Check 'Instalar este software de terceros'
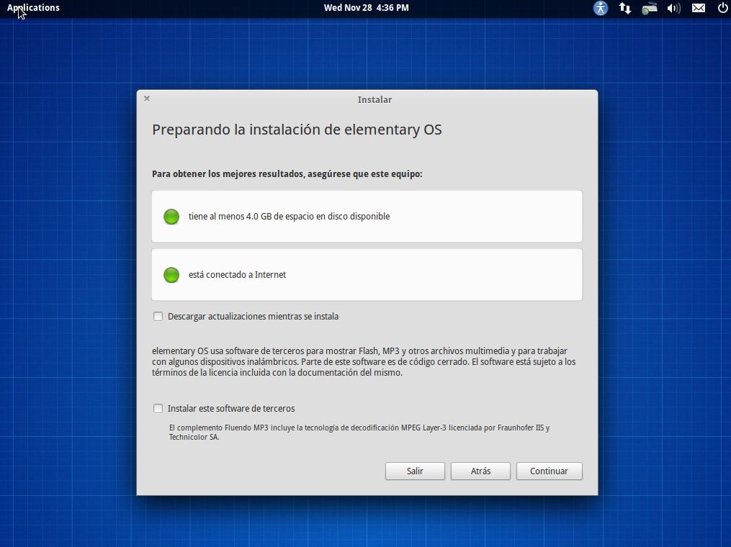The width and height of the screenshot is (731, 547). point(158,408)
